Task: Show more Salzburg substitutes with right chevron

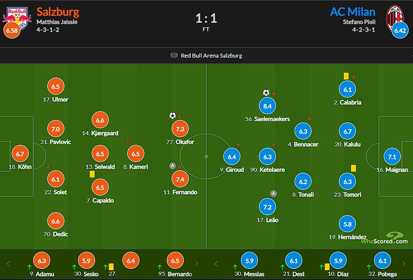Action: [x=196, y=264]
